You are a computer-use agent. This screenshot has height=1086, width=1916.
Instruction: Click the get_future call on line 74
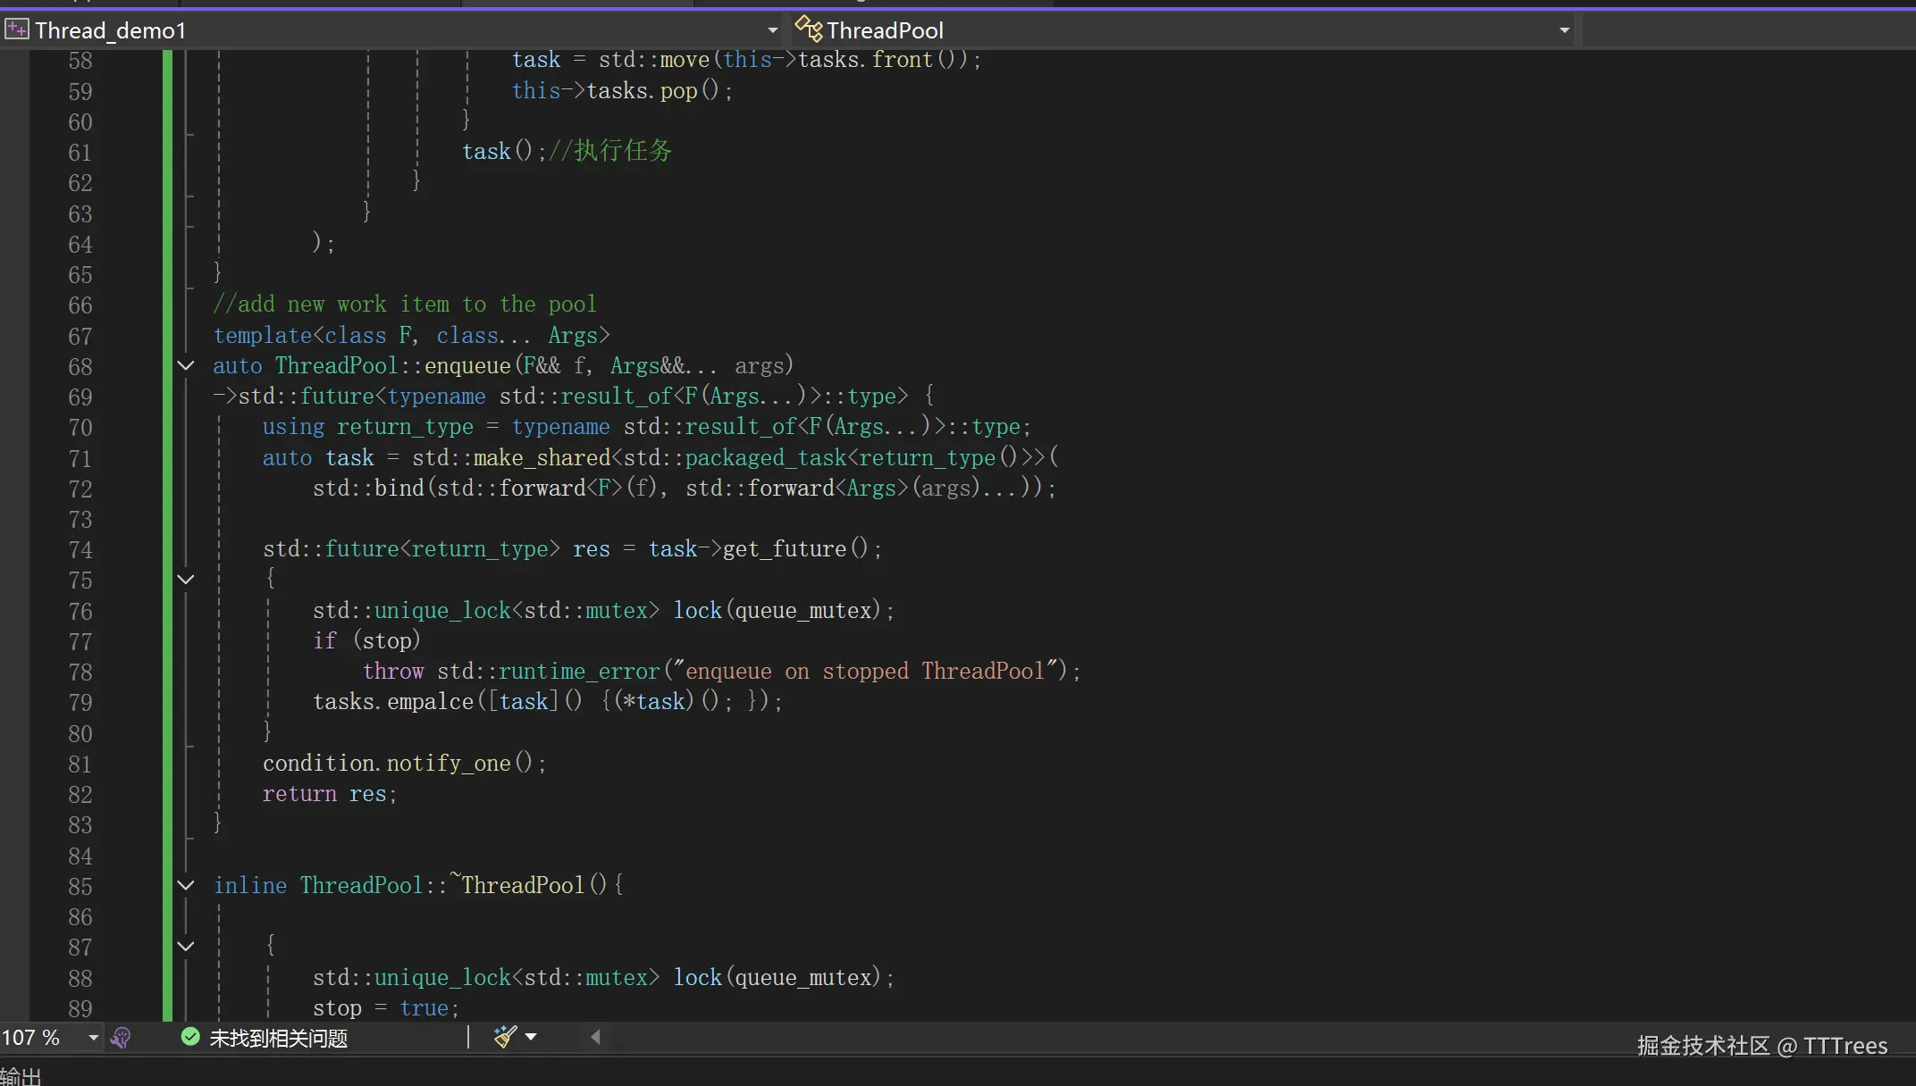point(784,549)
